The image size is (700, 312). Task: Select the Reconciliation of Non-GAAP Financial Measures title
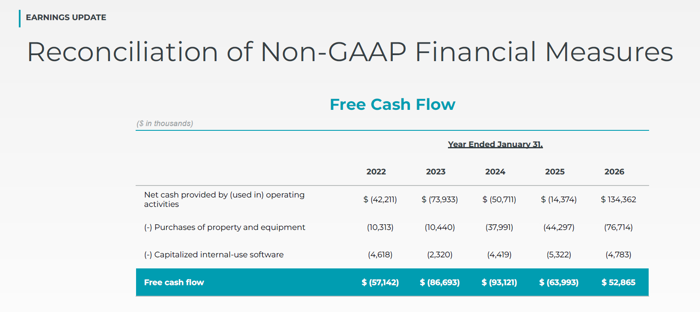[x=350, y=52]
